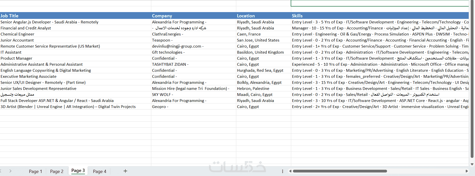Select Bolkly, Alexandria, Egypt location cell
The height and width of the screenshot is (176, 475).
pyautogui.click(x=263, y=82)
